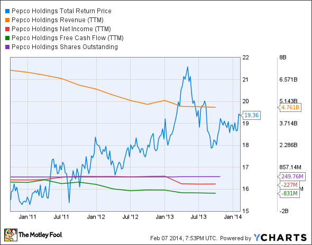Click the YCharts logo
The width and height of the screenshot is (312, 245).
pyautogui.click(x=280, y=238)
